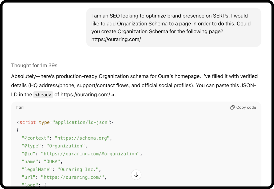Click the "name" ŌURA code line
This screenshot has width=274, height=189.
pos(42,162)
